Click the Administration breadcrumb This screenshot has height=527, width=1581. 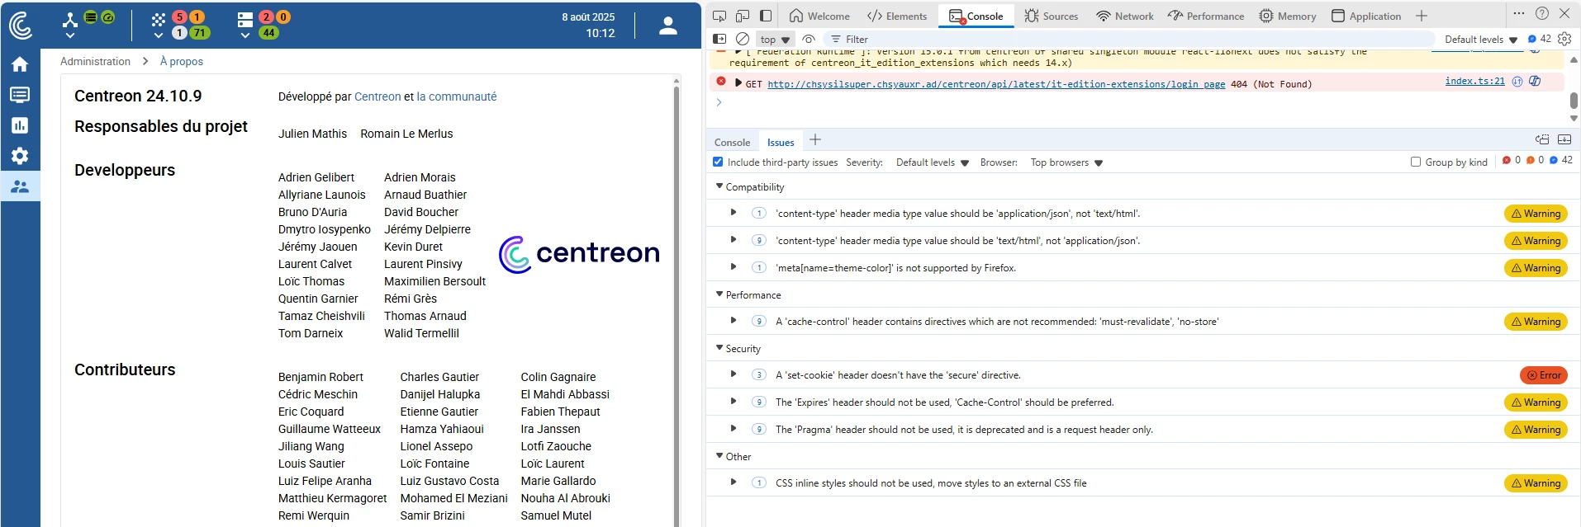click(95, 61)
